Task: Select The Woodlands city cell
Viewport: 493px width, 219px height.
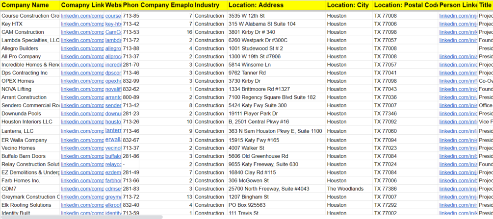Action: coord(349,189)
